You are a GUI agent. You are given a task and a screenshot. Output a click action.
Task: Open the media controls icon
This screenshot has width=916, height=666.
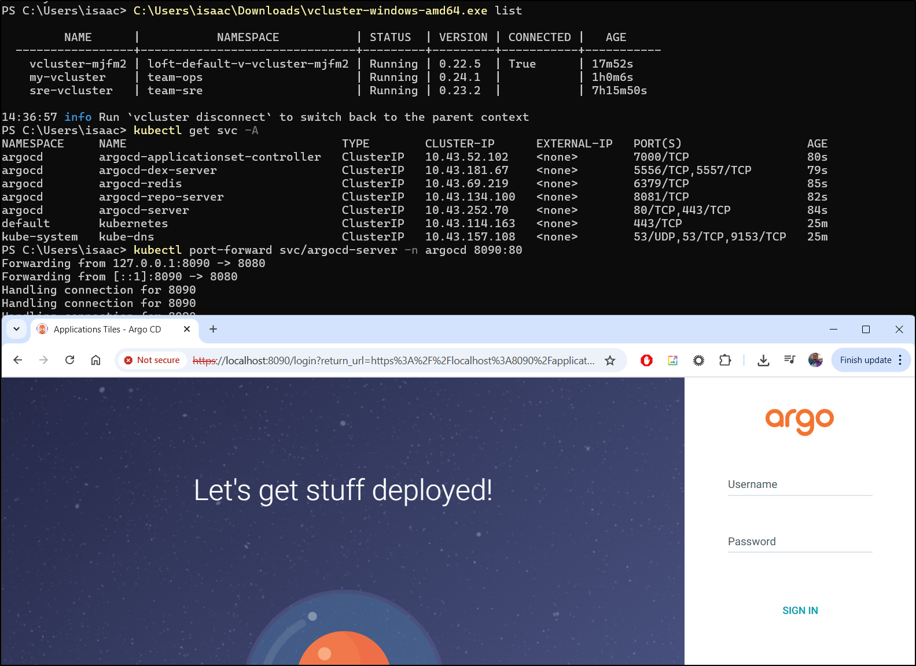tap(789, 360)
